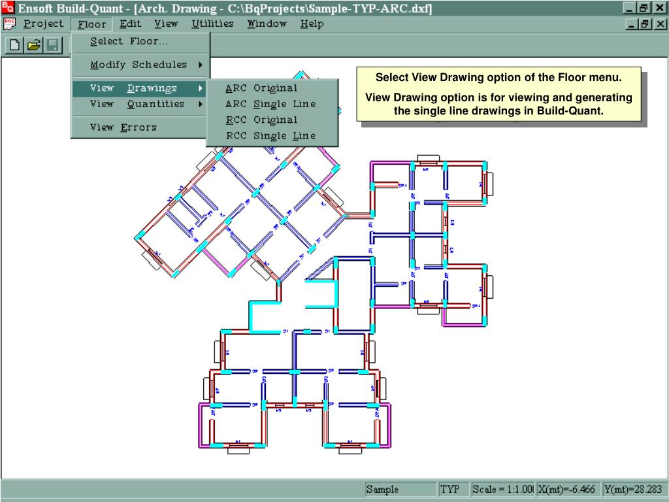Screen dimensions: 669x502
Task: Click the Build-Quant logo in title bar
Action: pyautogui.click(x=8, y=8)
